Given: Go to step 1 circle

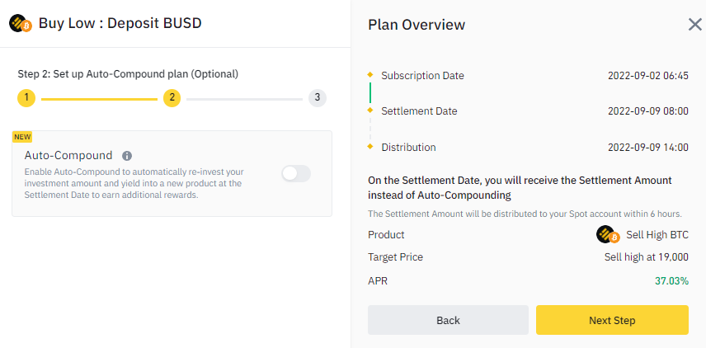Looking at the screenshot, I should point(26,98).
